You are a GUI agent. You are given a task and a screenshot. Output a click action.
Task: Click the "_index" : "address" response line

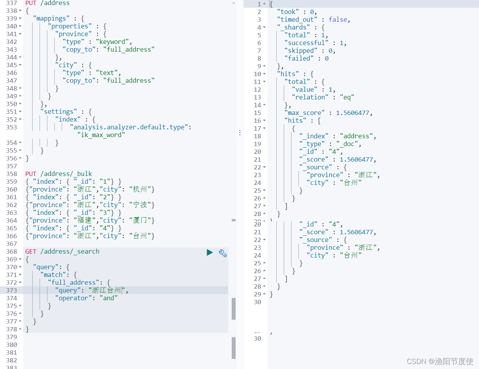338,136
